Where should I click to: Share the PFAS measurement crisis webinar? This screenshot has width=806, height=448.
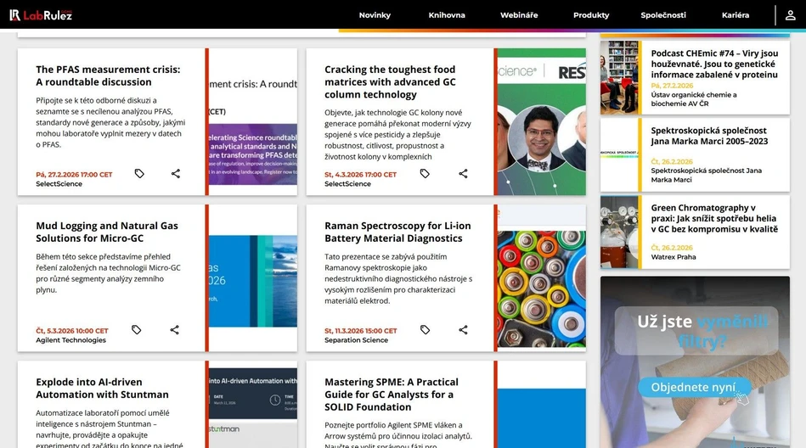coord(176,174)
